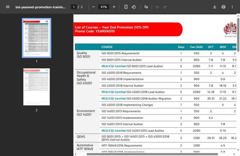Click the 4-5 November IATF date cell

tap(223, 146)
